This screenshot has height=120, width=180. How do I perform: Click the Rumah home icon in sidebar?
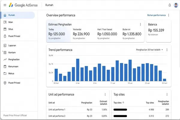[x=5, y=15]
